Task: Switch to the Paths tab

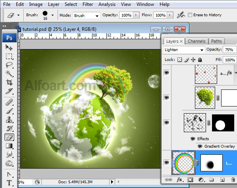Action: click(x=216, y=41)
